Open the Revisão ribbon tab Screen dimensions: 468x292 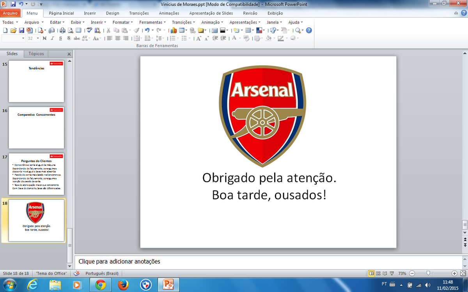pyautogui.click(x=250, y=13)
